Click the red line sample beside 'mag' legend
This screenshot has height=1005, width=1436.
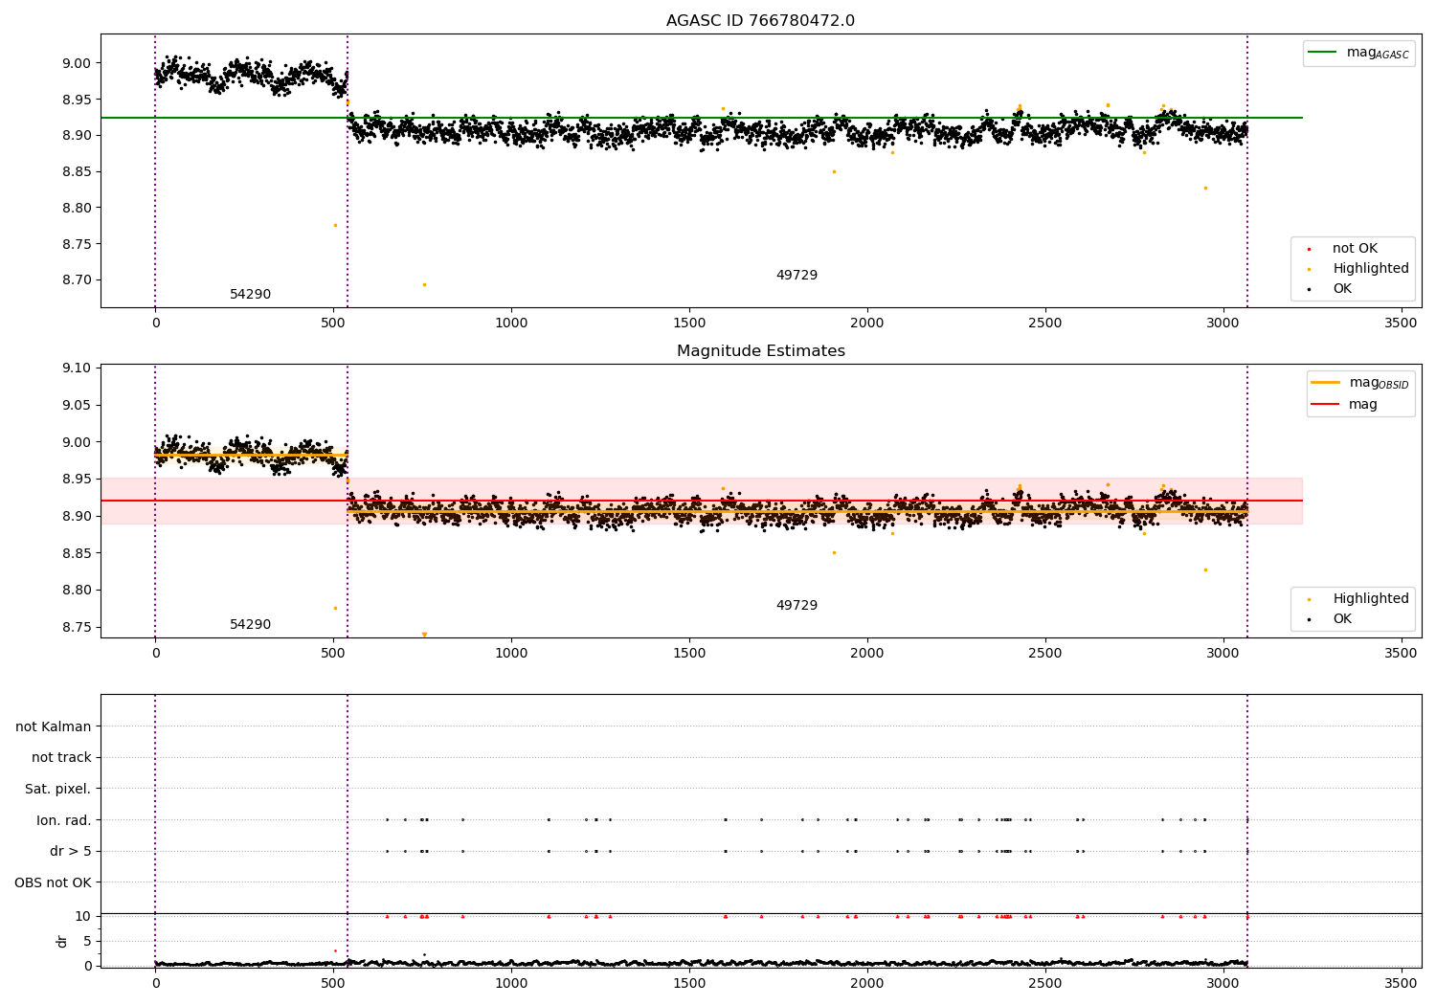coord(1326,404)
